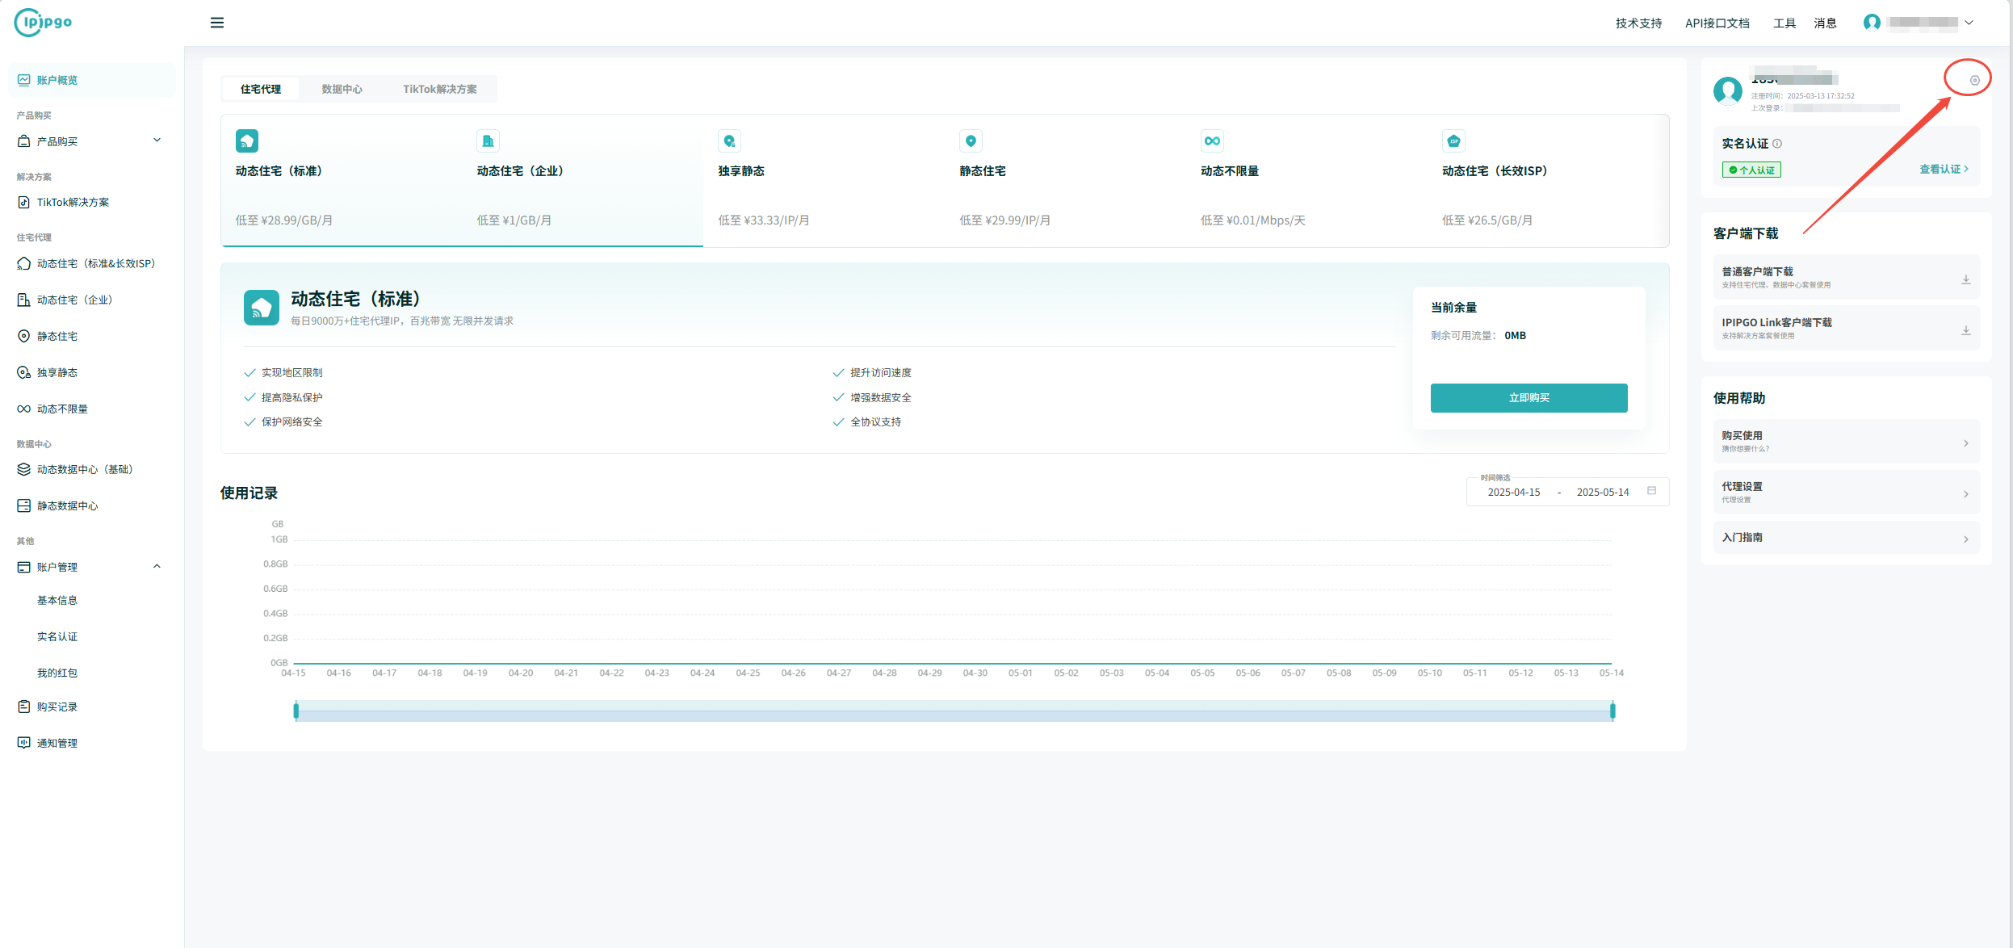2013x948 pixels.
Task: Click the chart's left range slider handle
Action: (296, 711)
